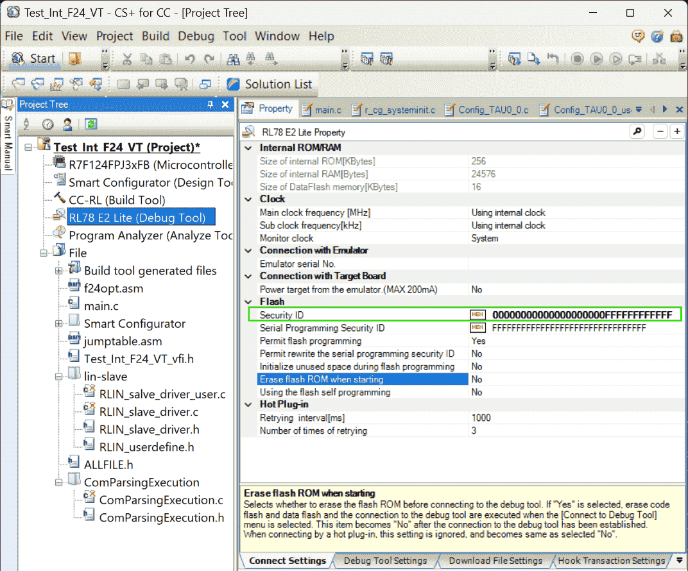The image size is (688, 571).
Task: Click the Undo toolbar icon
Action: 189,59
